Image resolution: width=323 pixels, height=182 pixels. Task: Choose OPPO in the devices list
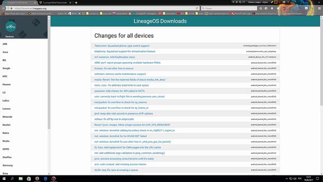point(6,149)
